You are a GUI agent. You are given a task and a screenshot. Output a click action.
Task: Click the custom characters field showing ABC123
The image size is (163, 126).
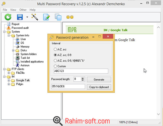pyautogui.click(x=81, y=71)
